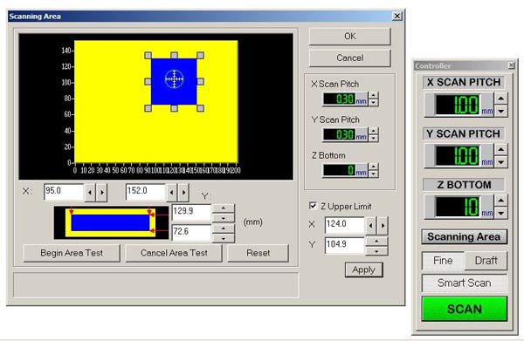Decrease Y Scan Pitch in Scanning Area dialog

(x=373, y=138)
